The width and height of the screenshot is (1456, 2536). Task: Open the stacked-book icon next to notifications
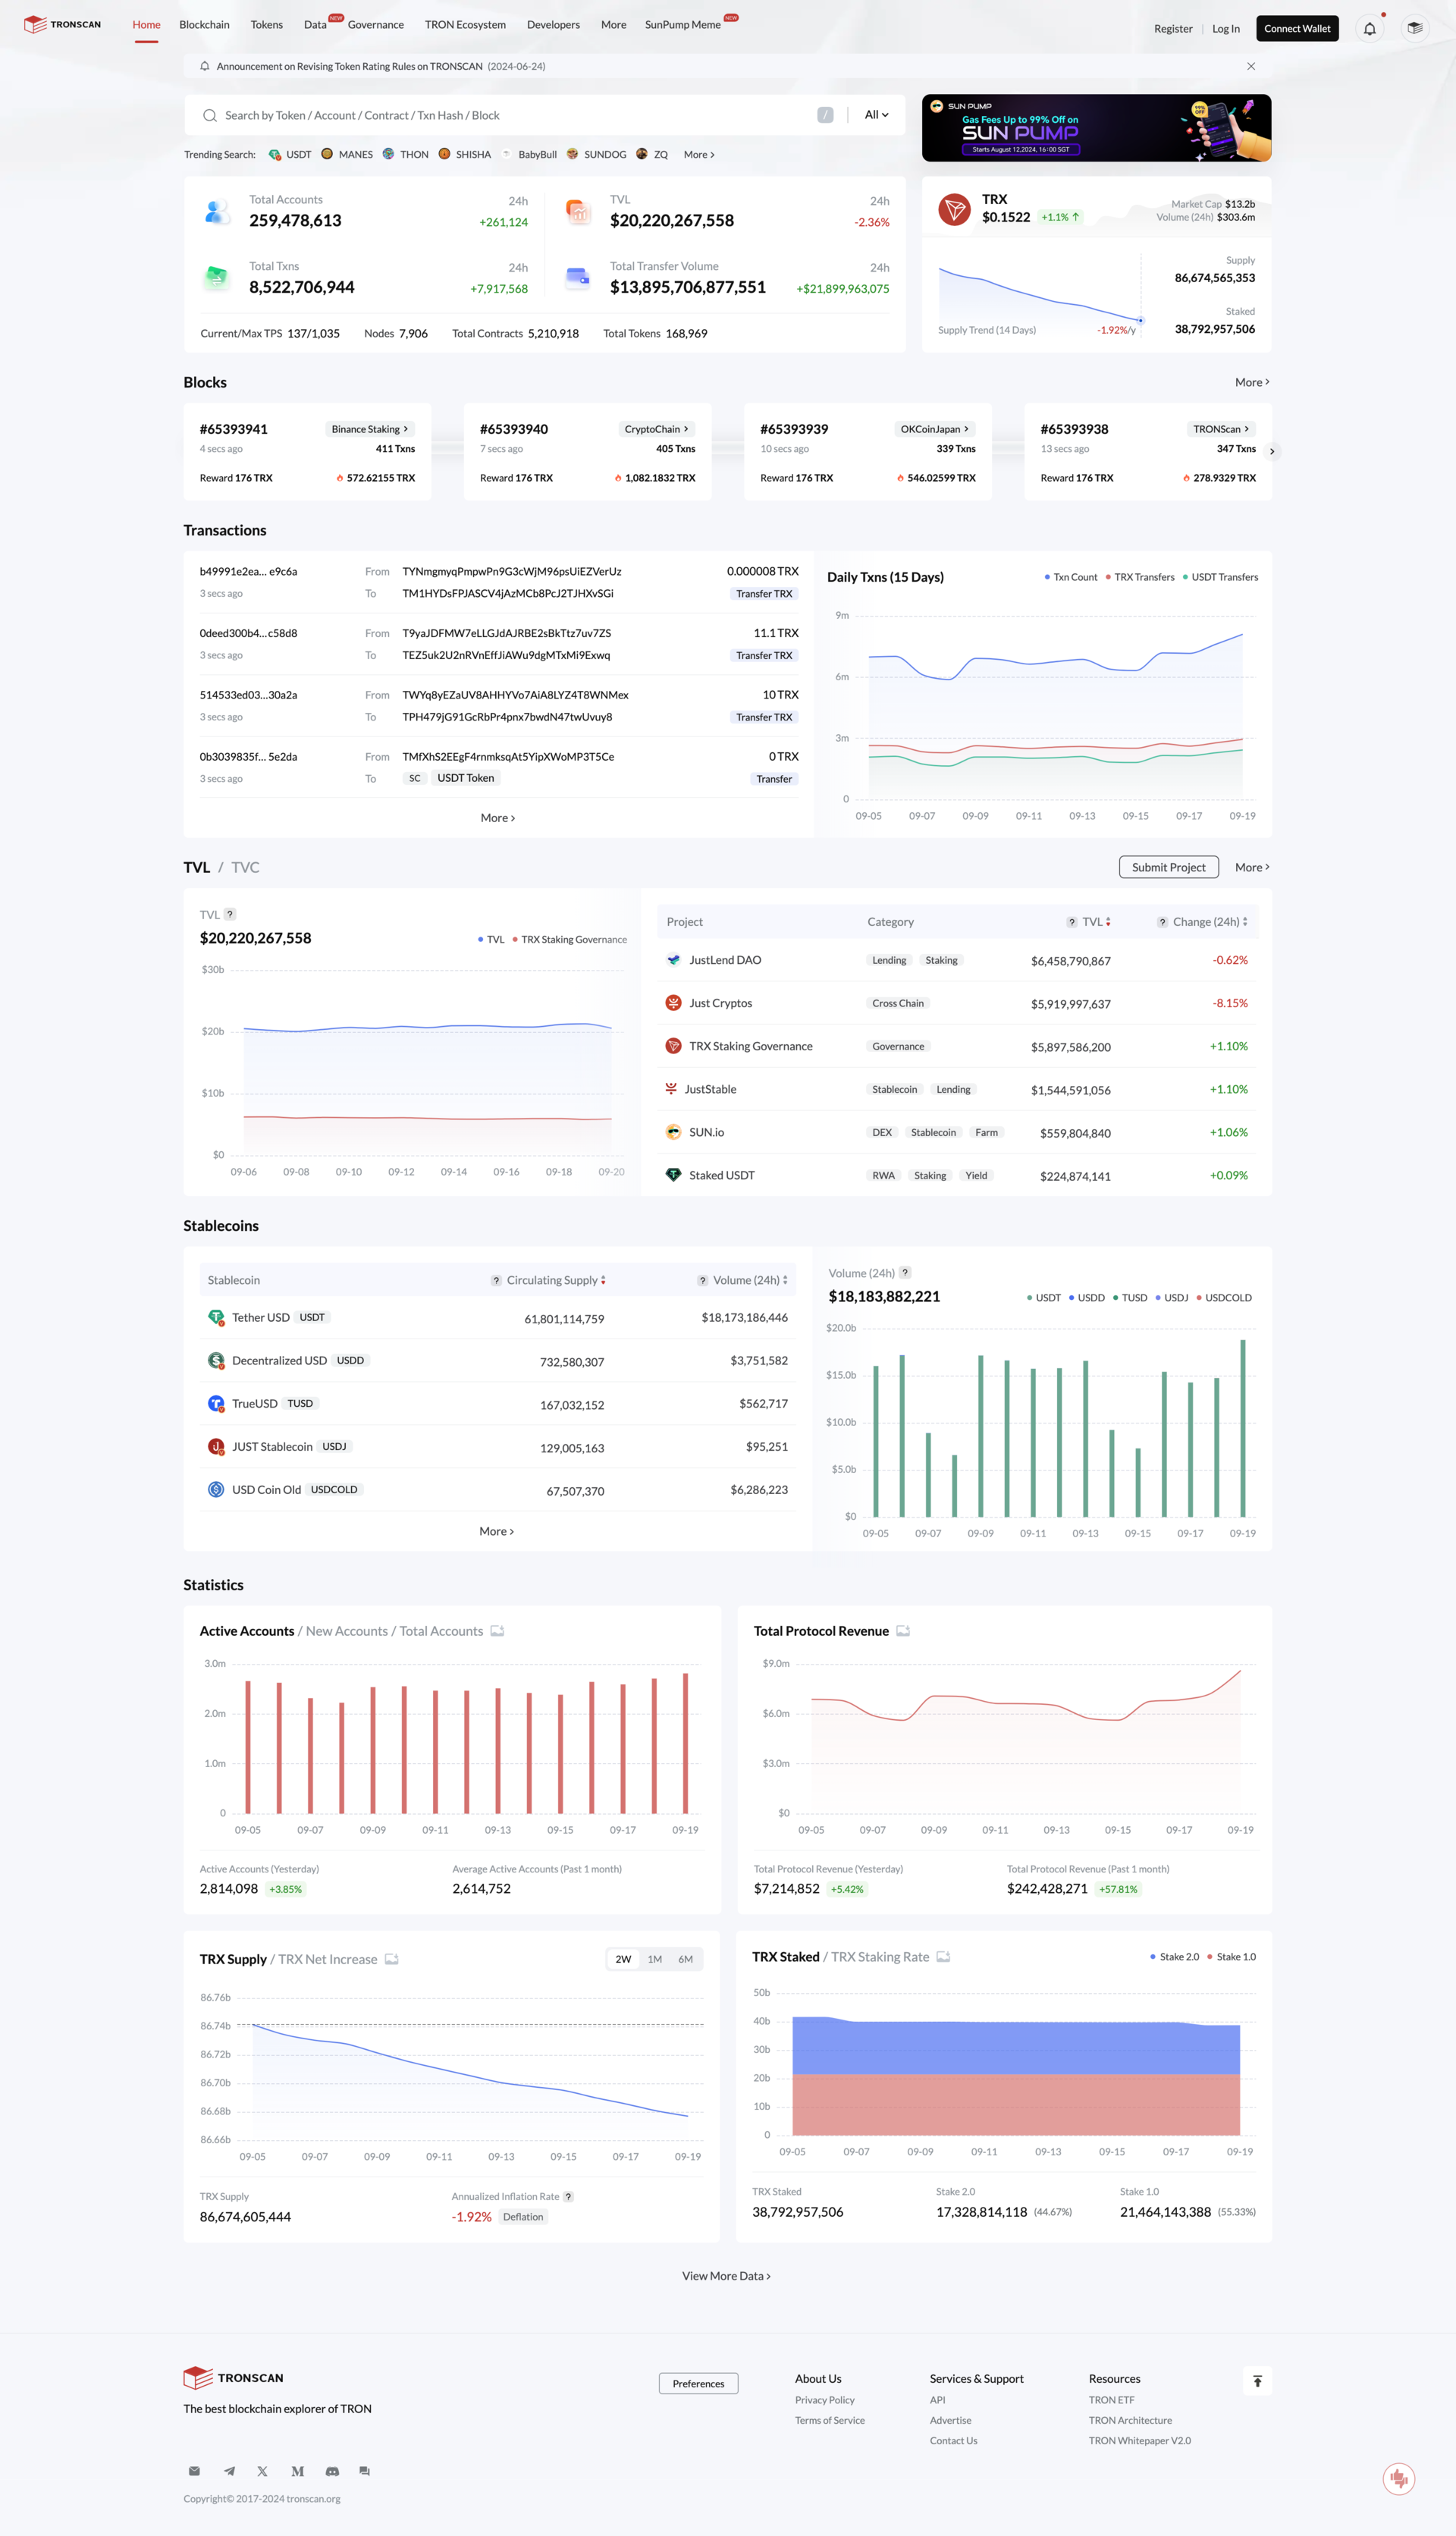(1416, 28)
